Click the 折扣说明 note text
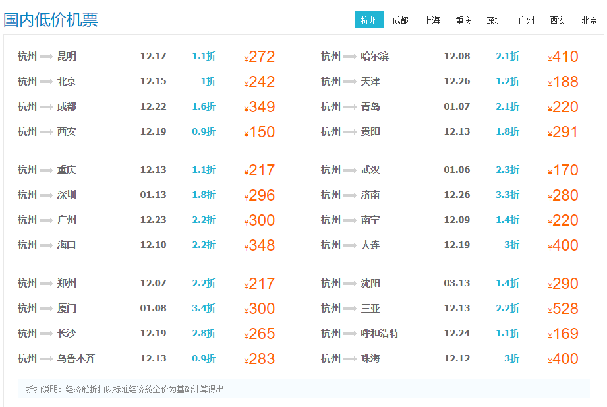The image size is (607, 407). pyautogui.click(x=125, y=389)
